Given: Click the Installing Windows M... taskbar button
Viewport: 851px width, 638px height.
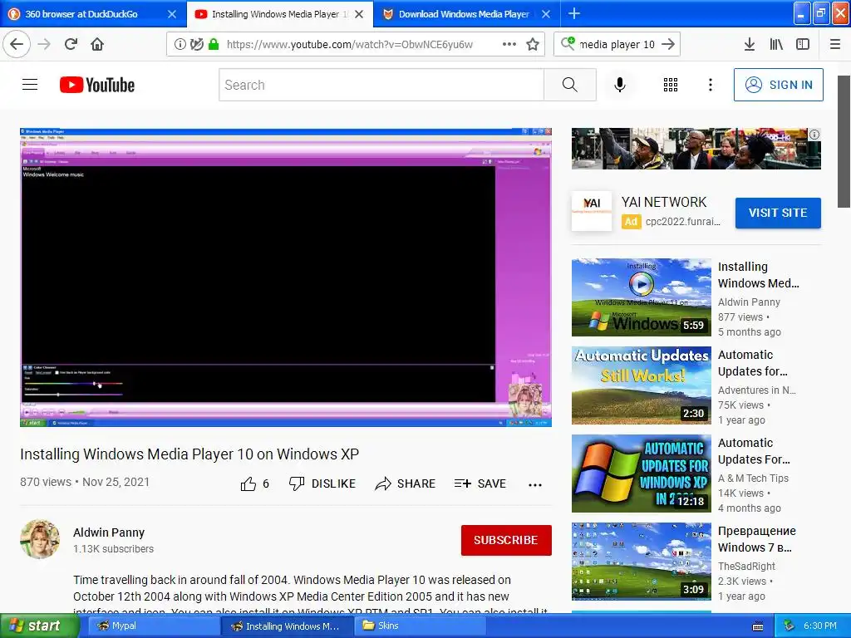Looking at the screenshot, I should coord(287,626).
